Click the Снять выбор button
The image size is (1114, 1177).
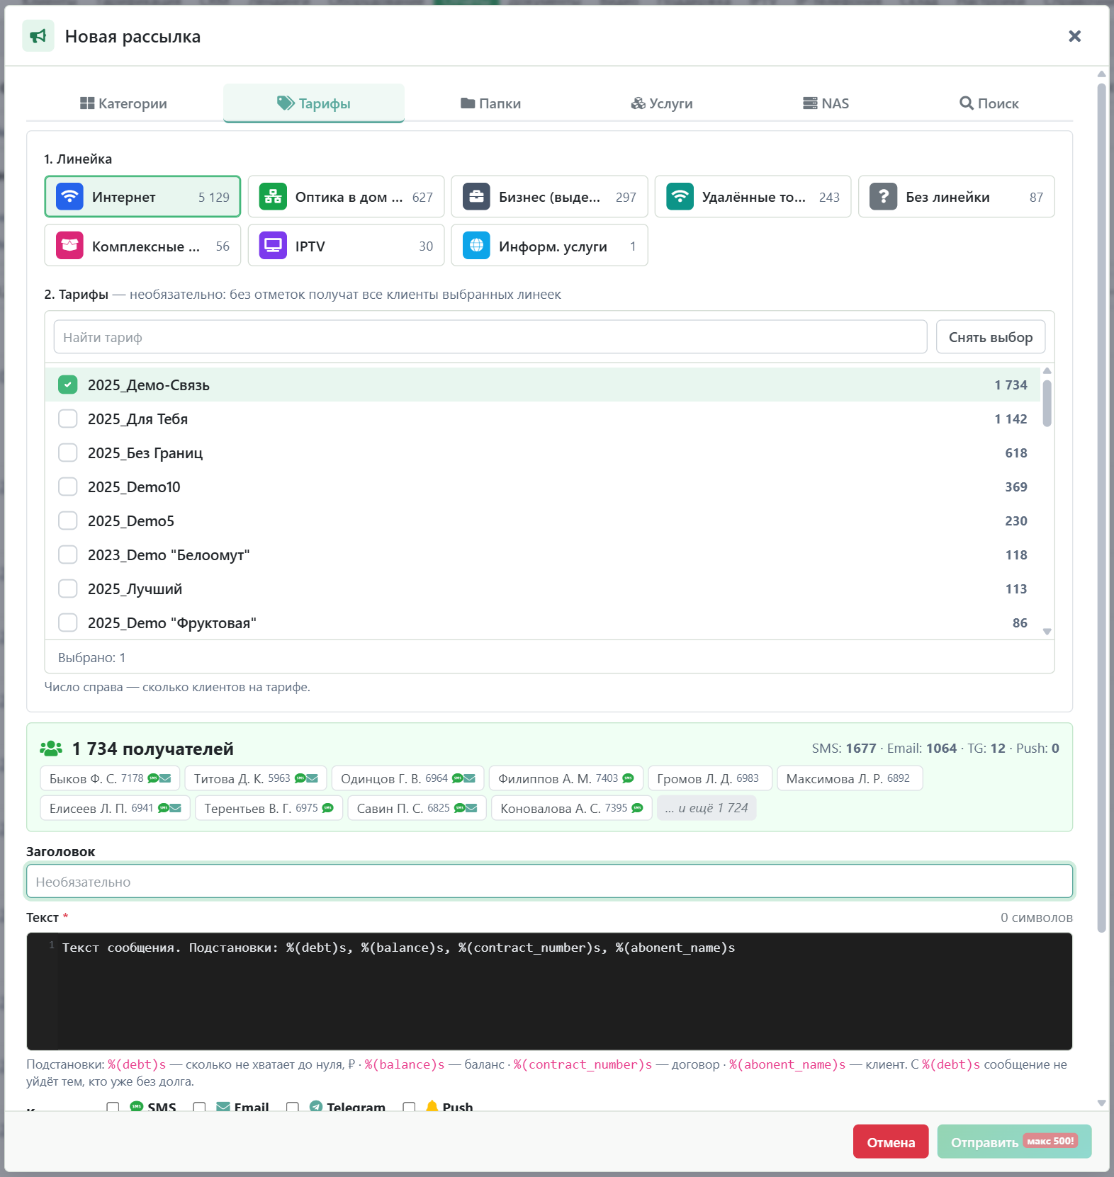(991, 337)
